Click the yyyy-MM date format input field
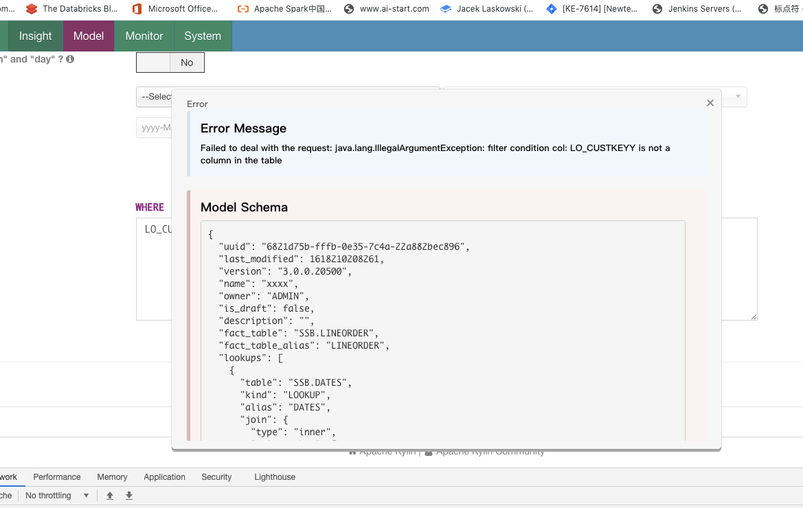The width and height of the screenshot is (803, 508). tap(154, 128)
